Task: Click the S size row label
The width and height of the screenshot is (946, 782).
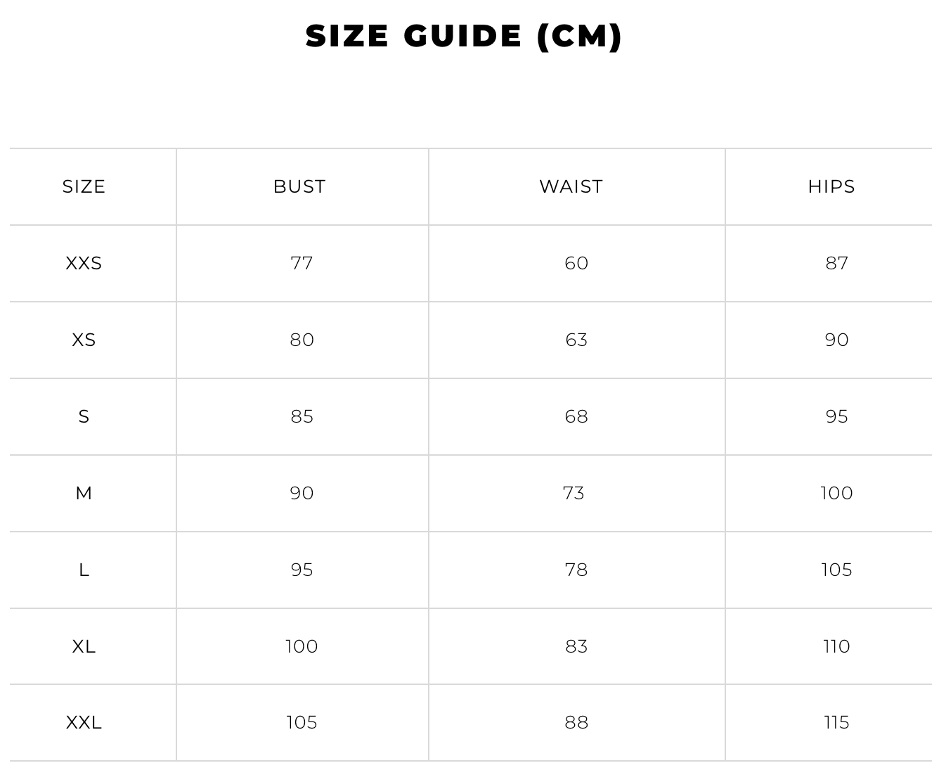Action: pos(84,416)
